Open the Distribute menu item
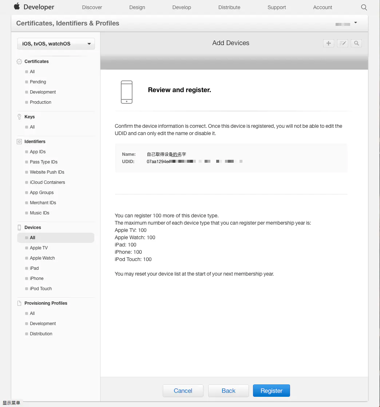380x407 pixels. (229, 7)
